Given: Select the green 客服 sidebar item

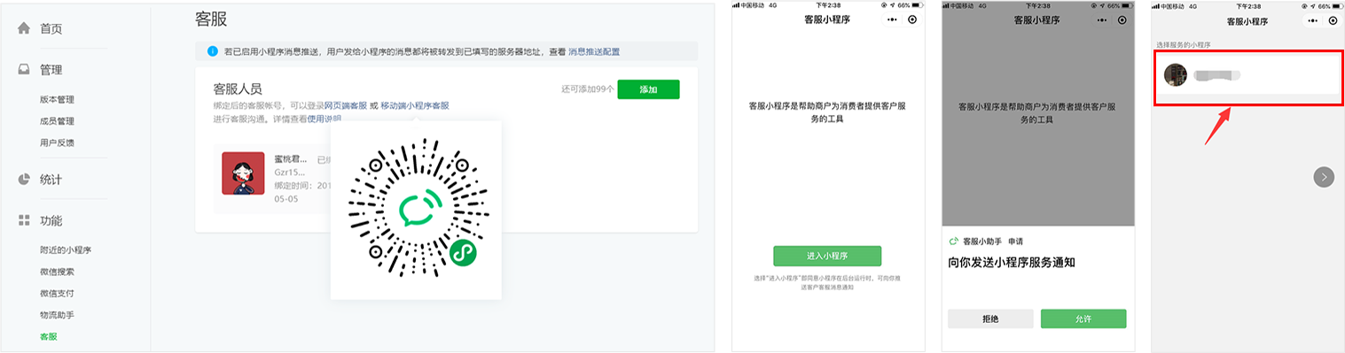Looking at the screenshot, I should (x=49, y=336).
